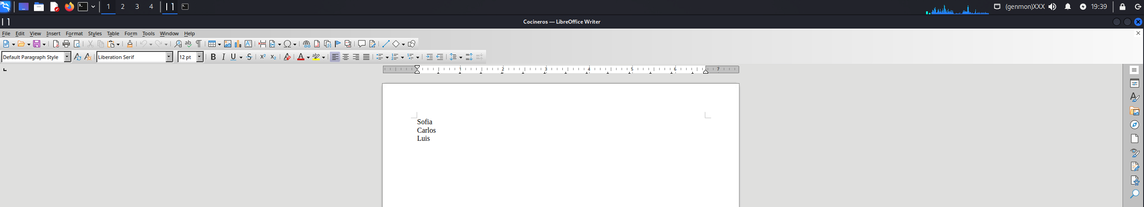
Task: Insert an image using toolbar icon
Action: tap(227, 44)
